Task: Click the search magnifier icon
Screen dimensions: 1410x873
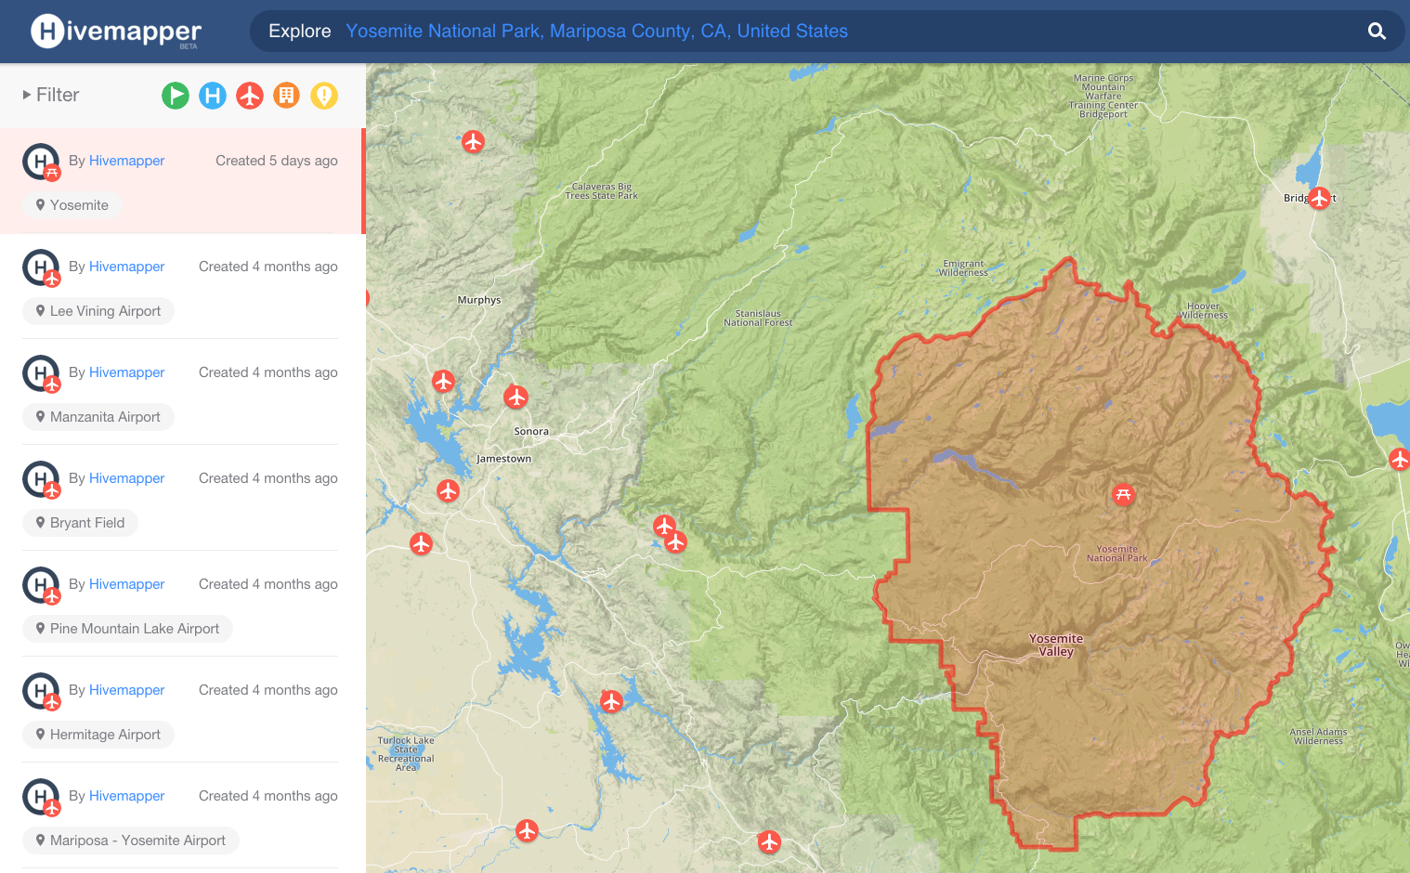Action: (x=1377, y=32)
